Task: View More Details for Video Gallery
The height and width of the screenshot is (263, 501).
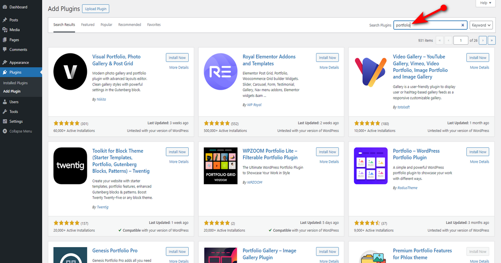Action: click(479, 68)
